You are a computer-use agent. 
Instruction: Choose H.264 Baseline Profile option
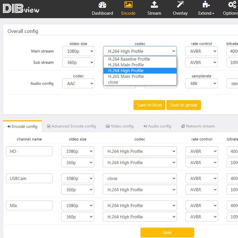(129, 59)
